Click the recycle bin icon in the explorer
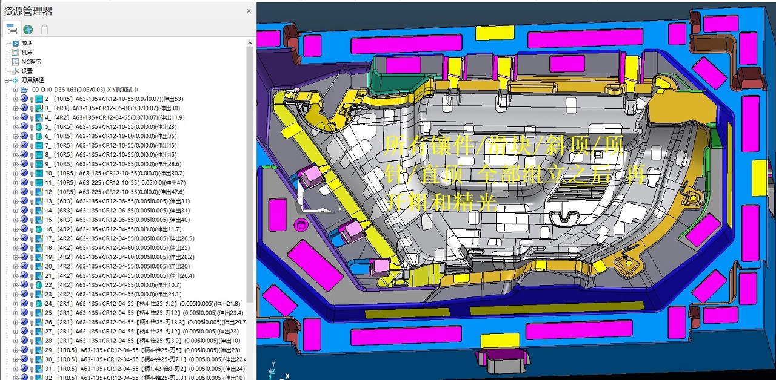 pyautogui.click(x=44, y=29)
